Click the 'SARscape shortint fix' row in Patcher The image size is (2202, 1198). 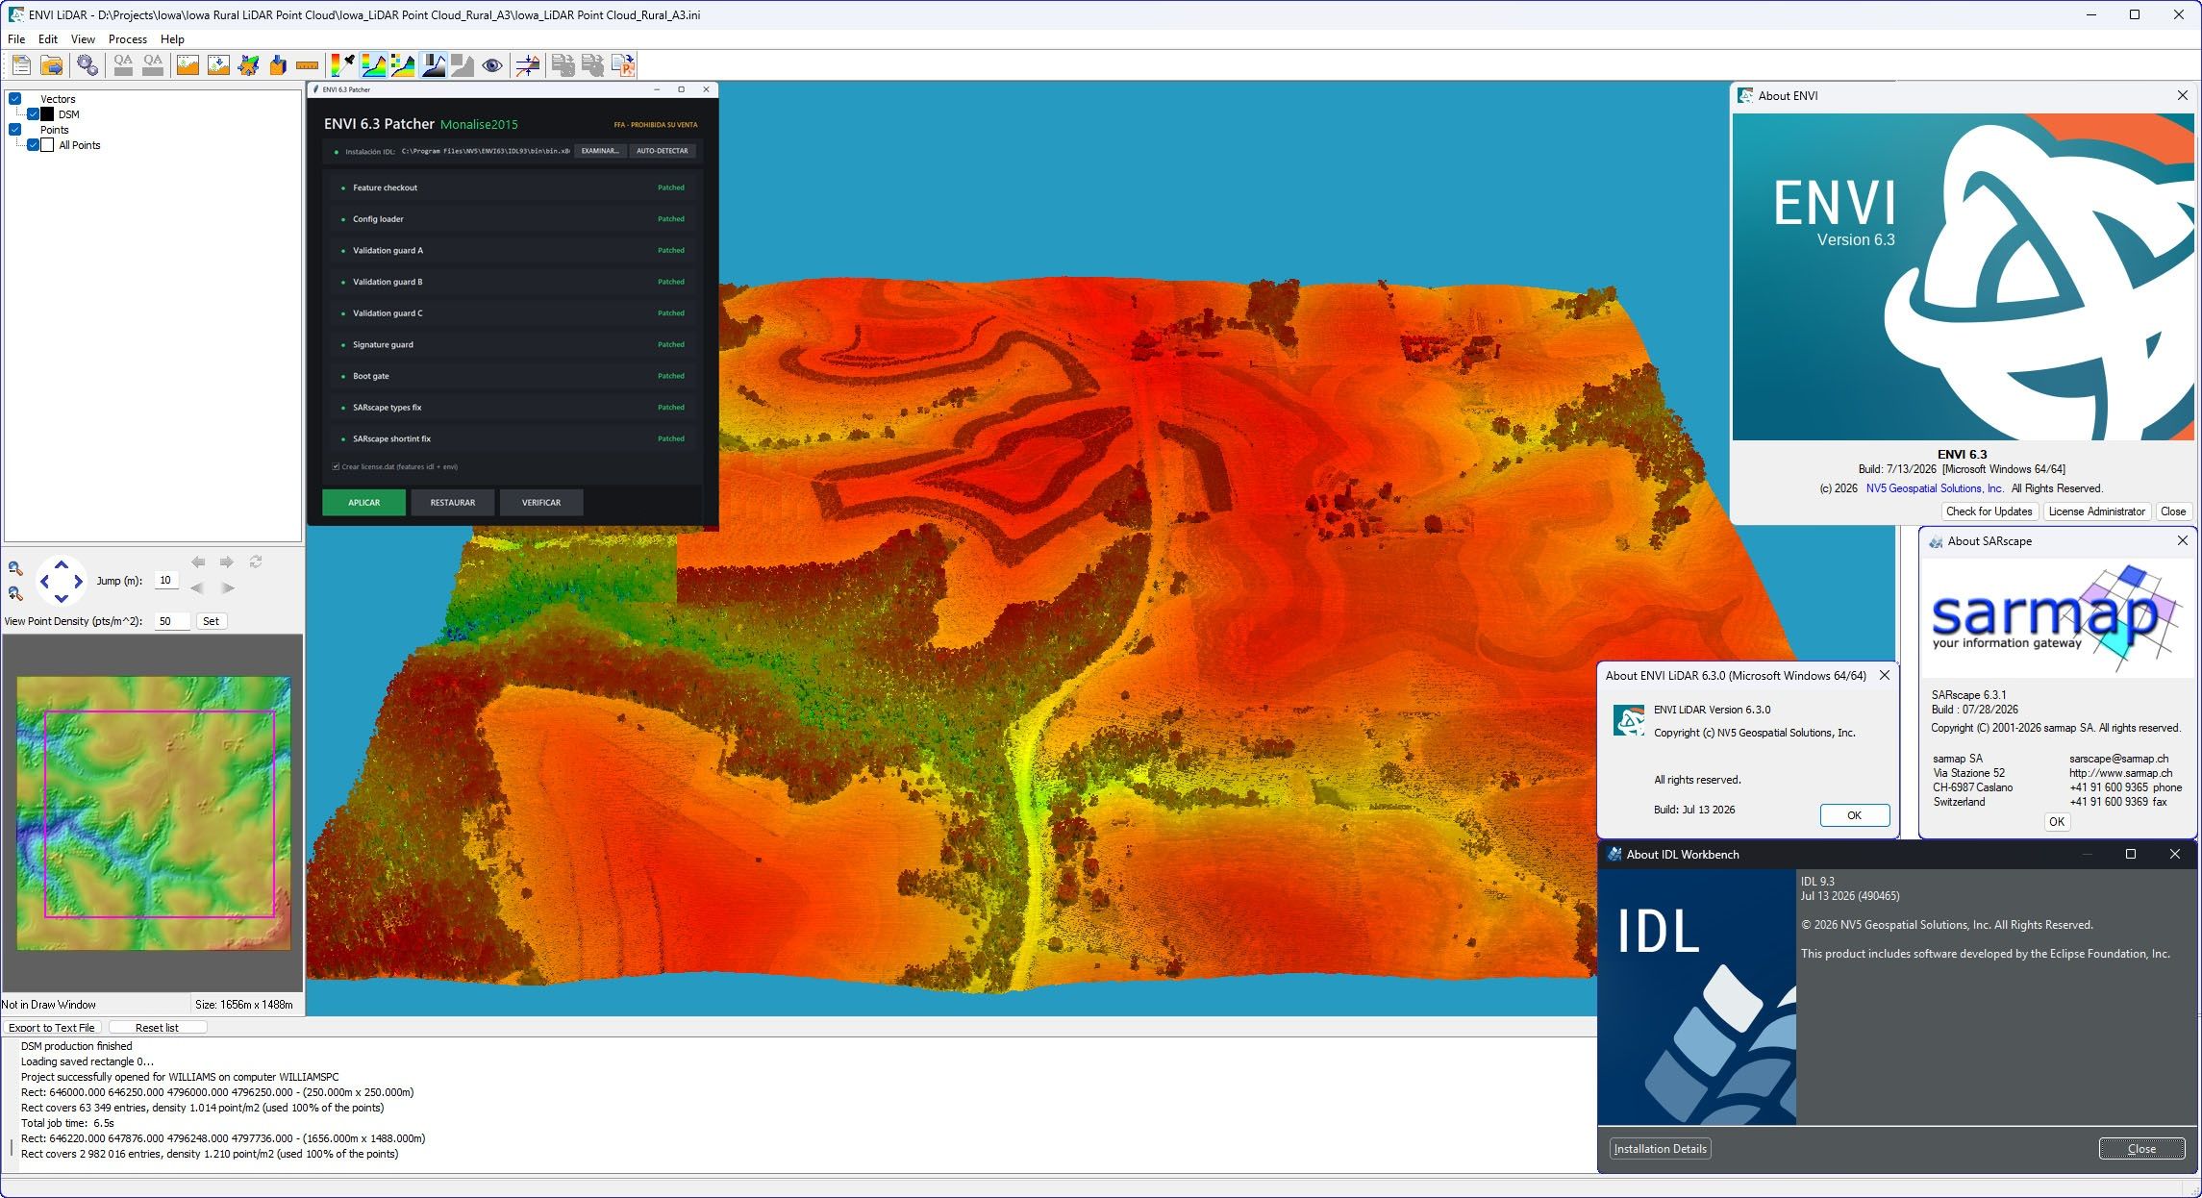[514, 439]
